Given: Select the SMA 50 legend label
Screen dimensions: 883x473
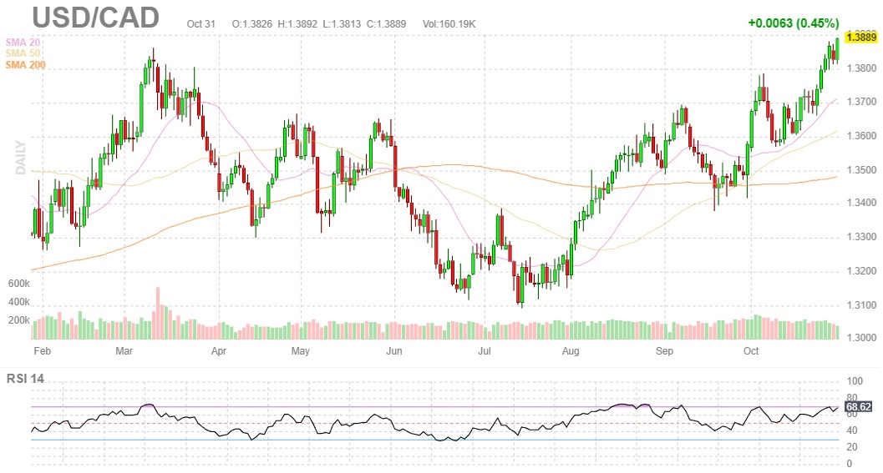Looking at the screenshot, I should coord(23,53).
